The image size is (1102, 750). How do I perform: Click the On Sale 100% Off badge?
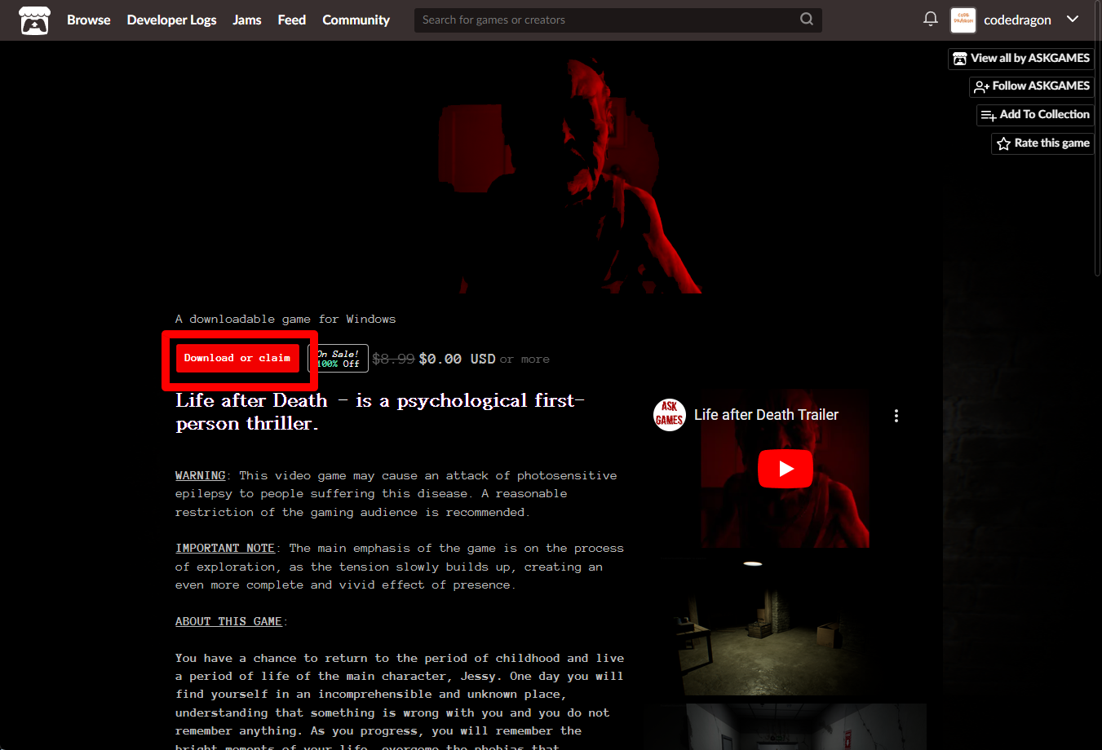click(339, 359)
